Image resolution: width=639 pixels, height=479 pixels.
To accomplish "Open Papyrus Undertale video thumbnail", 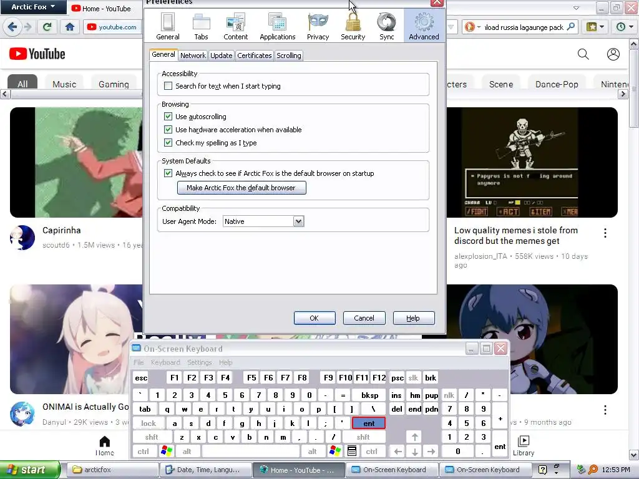I will [532, 163].
